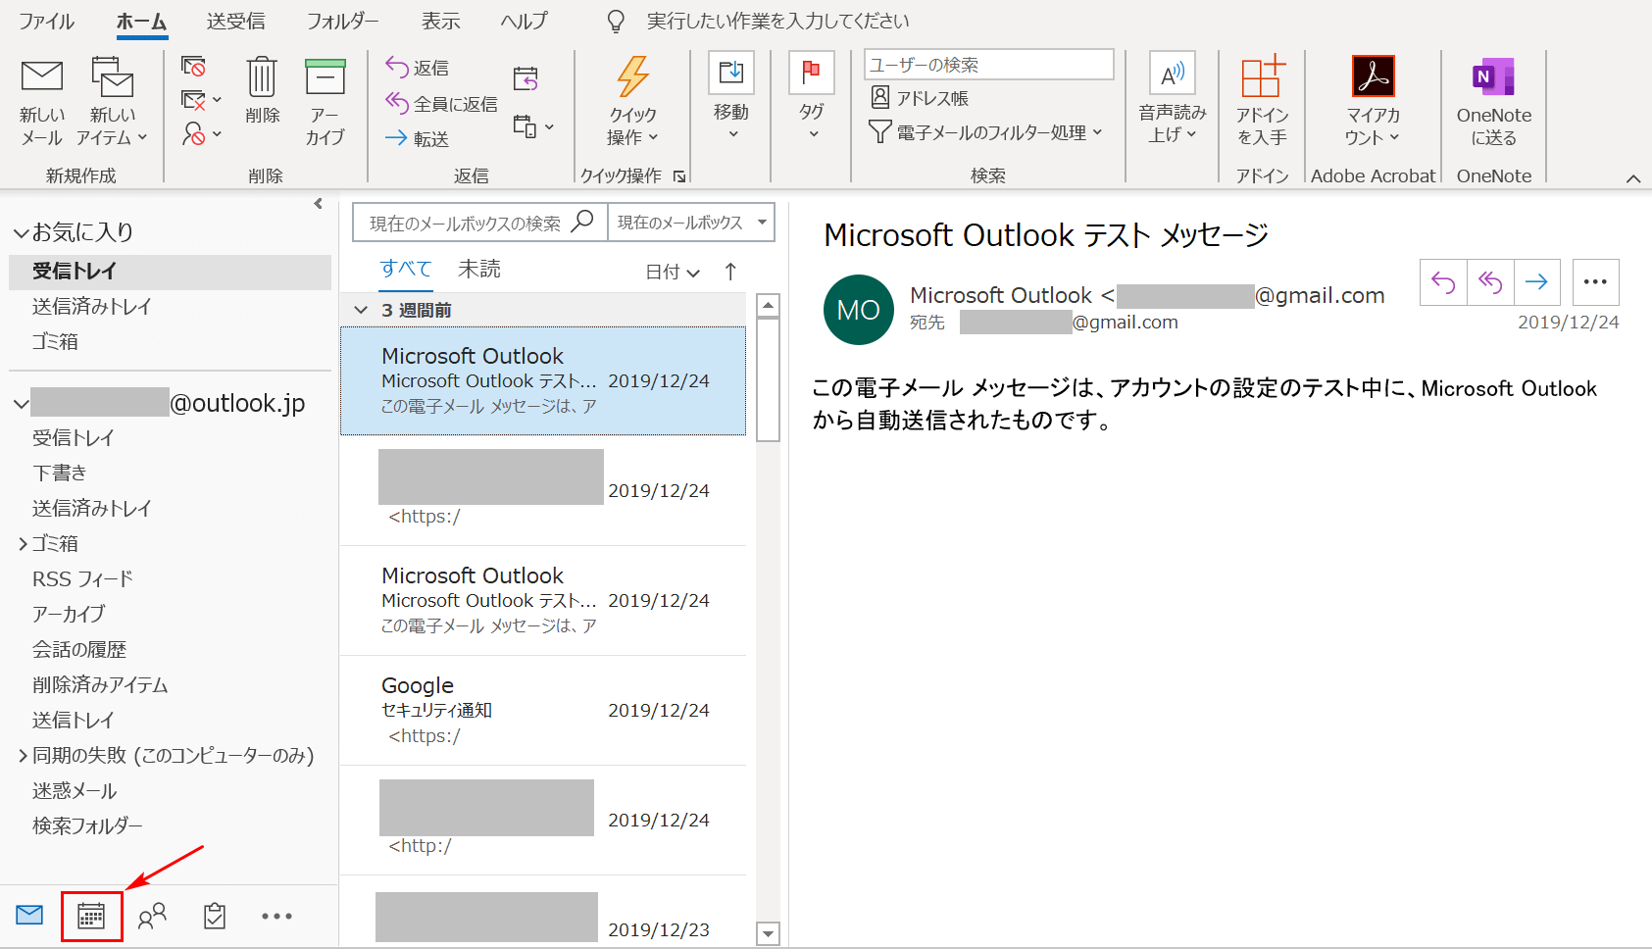Click reply all in the reading pane
The height and width of the screenshot is (949, 1652).
1490,282
